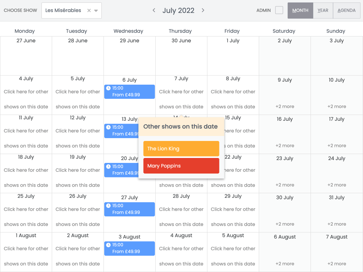Click other shows link on 25 July
Image resolution: width=363 pixels, height=272 pixels.
tap(26, 217)
